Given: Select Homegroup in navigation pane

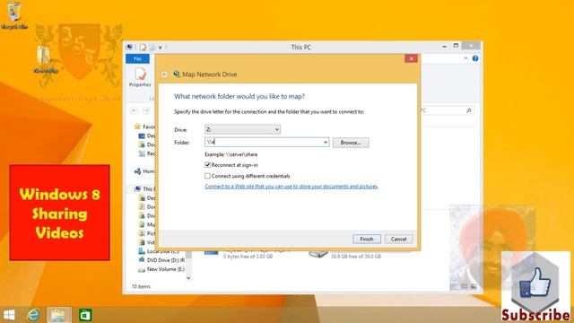Looking at the screenshot, I should 144,171.
